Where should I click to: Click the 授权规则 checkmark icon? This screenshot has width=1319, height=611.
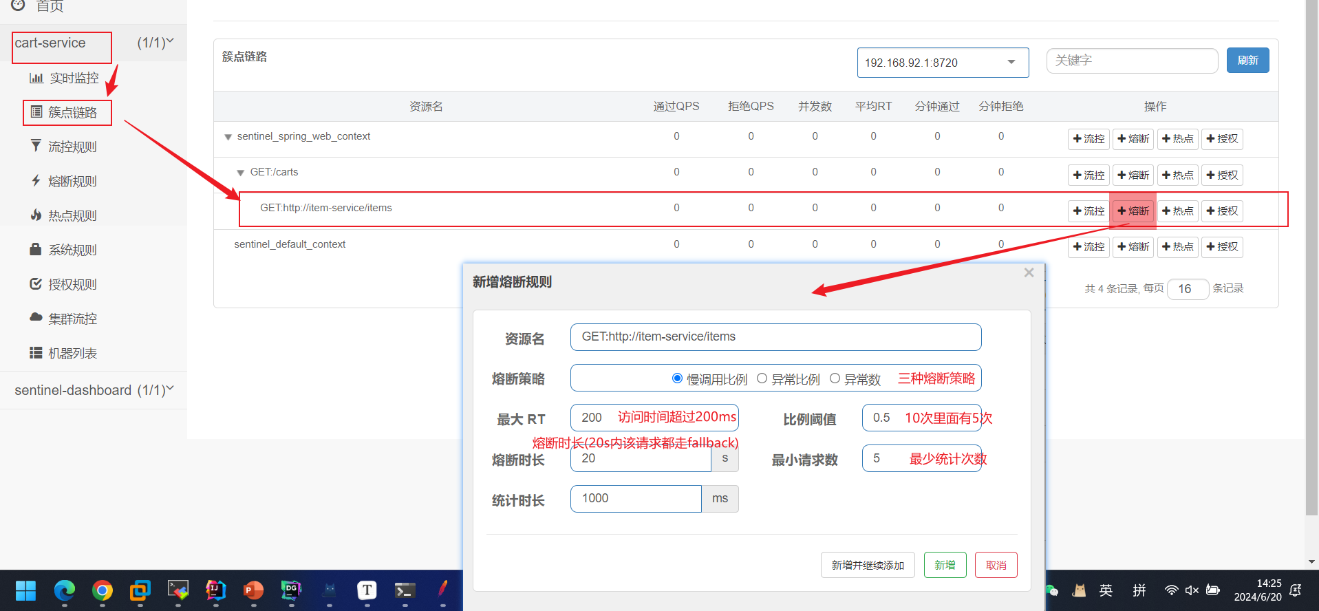click(x=36, y=283)
